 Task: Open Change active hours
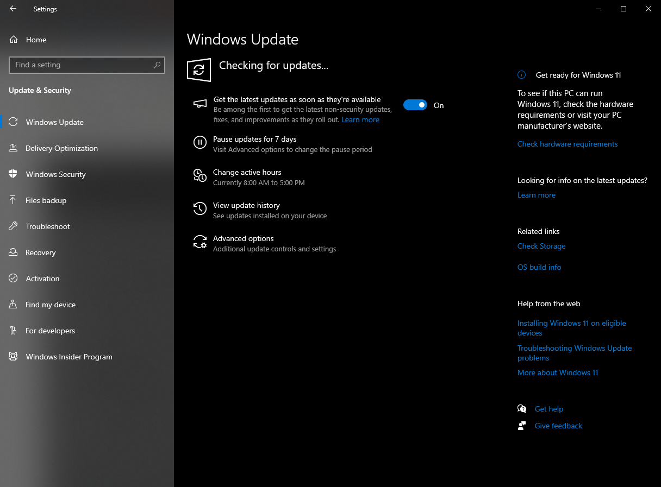(247, 173)
